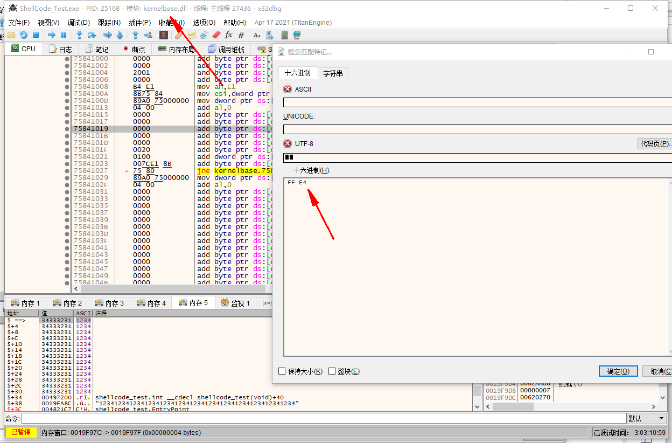Screen dimensions: 672x443
Task: Open the Patches bandage icon
Action: coord(179,35)
